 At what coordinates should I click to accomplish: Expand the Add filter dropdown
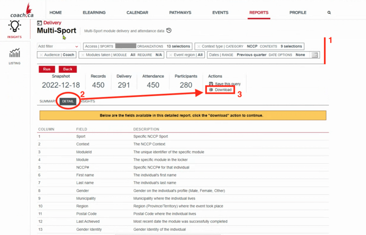pos(59,47)
